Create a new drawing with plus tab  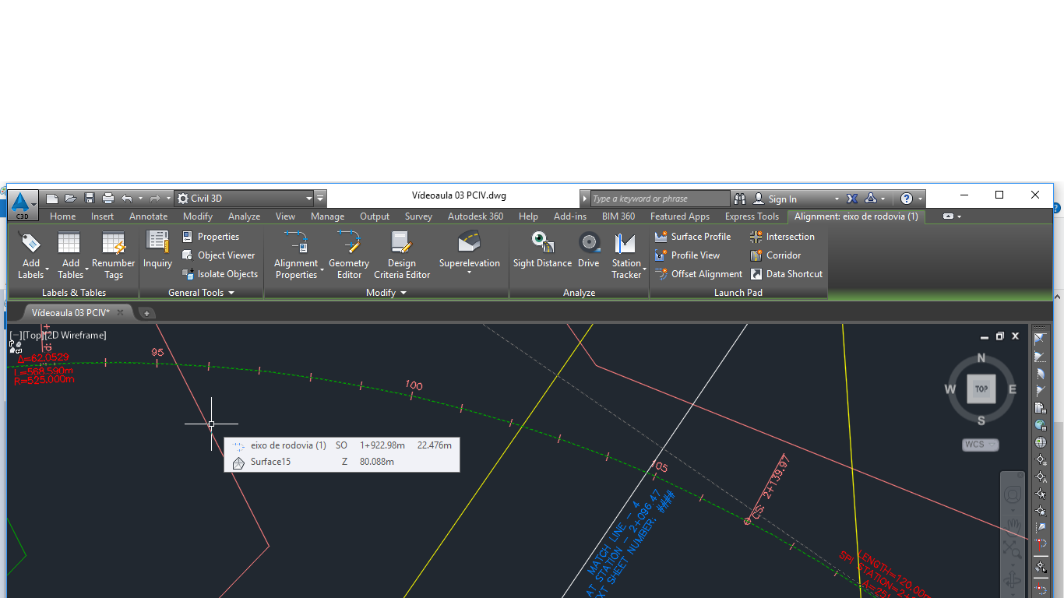click(146, 312)
